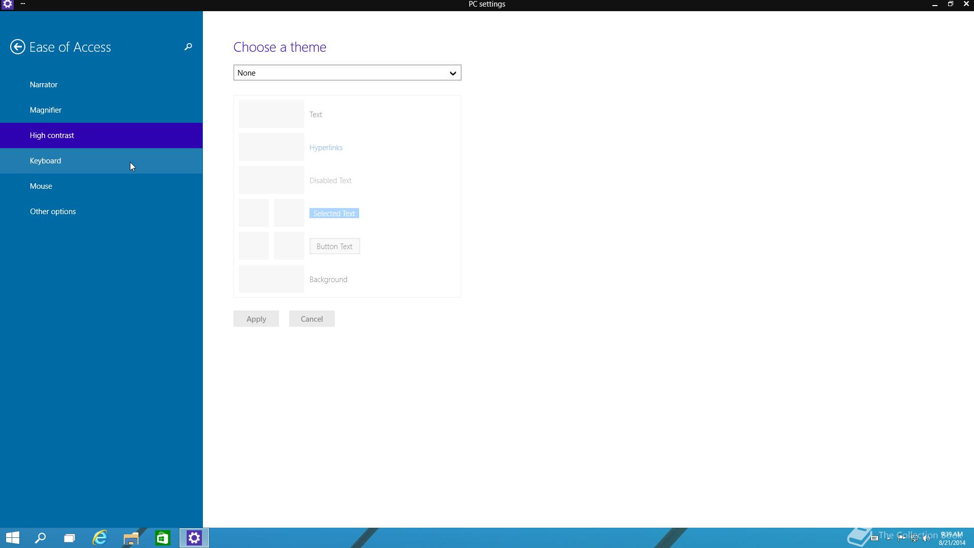The height and width of the screenshot is (548, 974).
Task: Expand the Choose a theme dropdown
Action: pyautogui.click(x=347, y=73)
